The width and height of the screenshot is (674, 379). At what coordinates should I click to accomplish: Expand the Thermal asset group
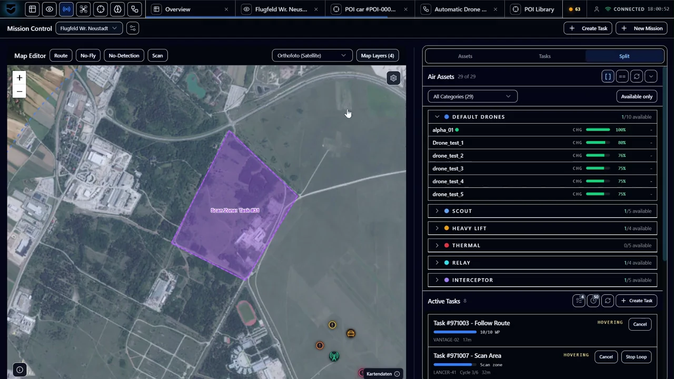click(437, 245)
